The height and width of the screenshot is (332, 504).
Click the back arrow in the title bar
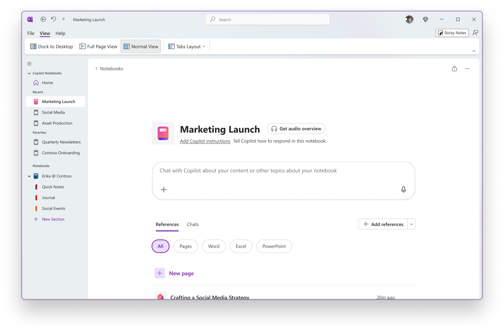click(43, 20)
